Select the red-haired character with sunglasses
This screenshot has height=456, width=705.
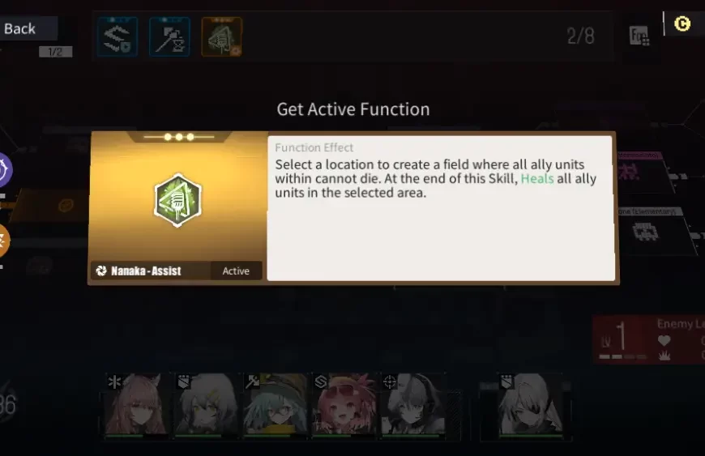point(344,406)
